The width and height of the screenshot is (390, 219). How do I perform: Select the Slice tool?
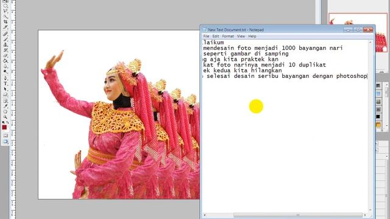point(5,27)
